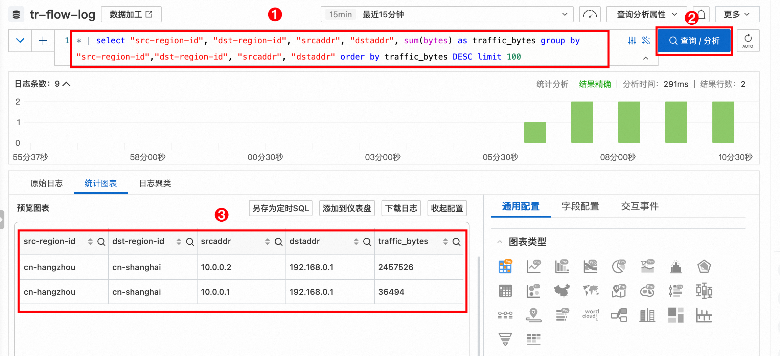Screen dimensions: 780x356
Task: Select the treemap chart type
Action: (675, 315)
